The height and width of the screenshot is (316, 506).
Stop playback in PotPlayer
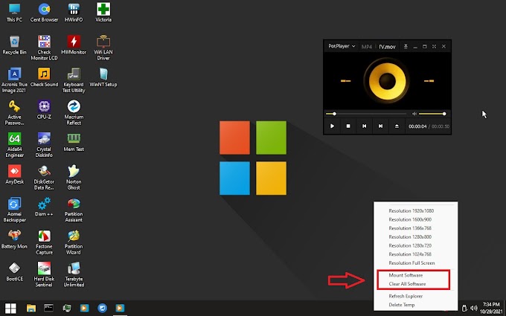pyautogui.click(x=348, y=126)
